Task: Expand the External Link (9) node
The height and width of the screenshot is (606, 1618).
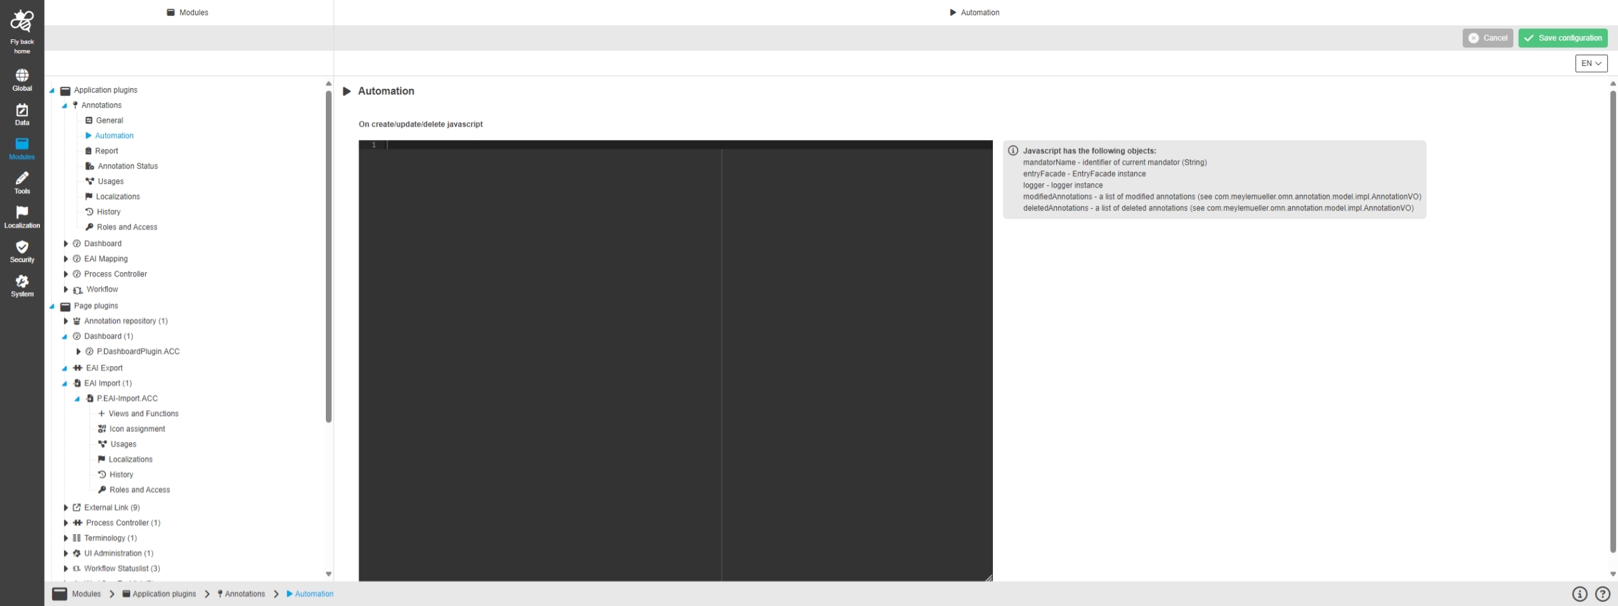Action: 65,508
